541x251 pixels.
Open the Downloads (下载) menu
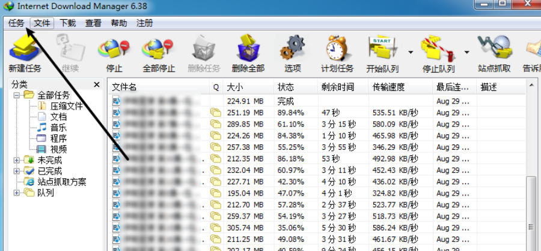[67, 23]
